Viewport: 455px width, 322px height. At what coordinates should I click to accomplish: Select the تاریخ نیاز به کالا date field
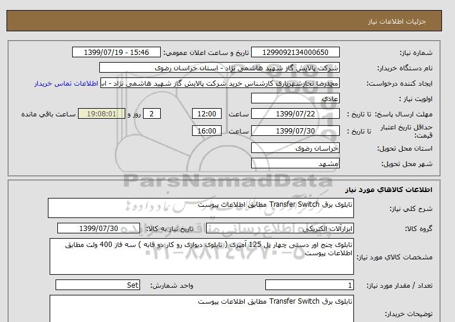coord(99,229)
